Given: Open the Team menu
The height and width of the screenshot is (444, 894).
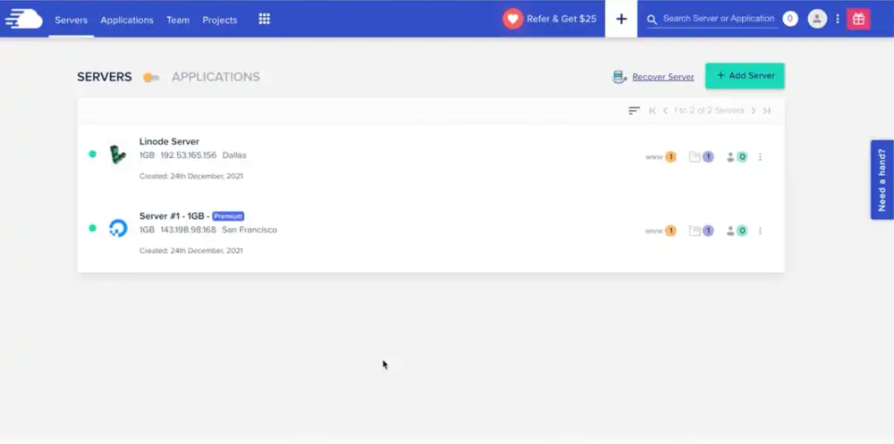Looking at the screenshot, I should [178, 20].
